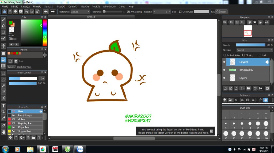Select the Bucket fill tool

(x=3, y=60)
